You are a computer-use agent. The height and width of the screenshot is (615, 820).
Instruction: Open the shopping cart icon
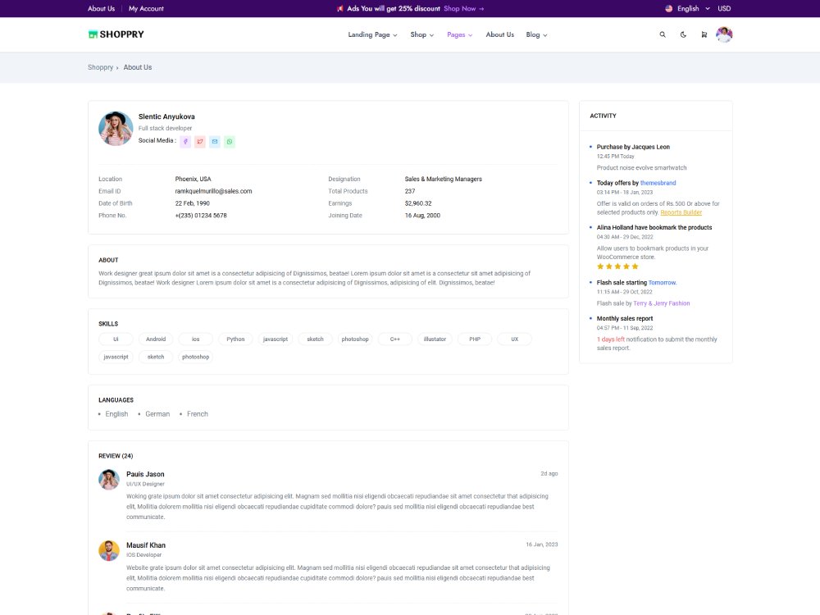coord(704,34)
